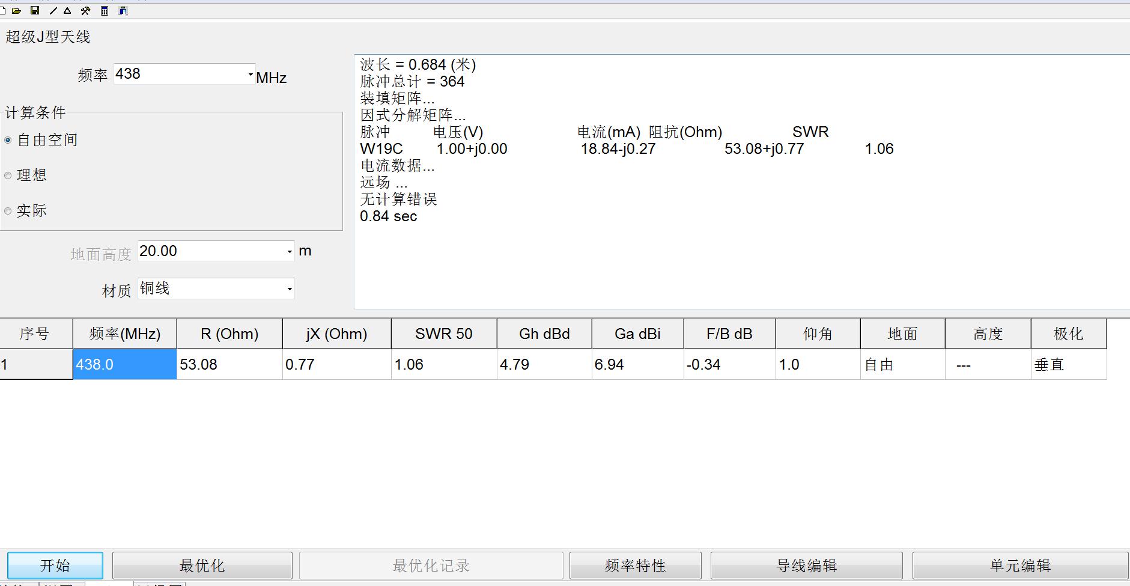
Task: Open the hammer and wrench tools icon
Action: coord(85,11)
